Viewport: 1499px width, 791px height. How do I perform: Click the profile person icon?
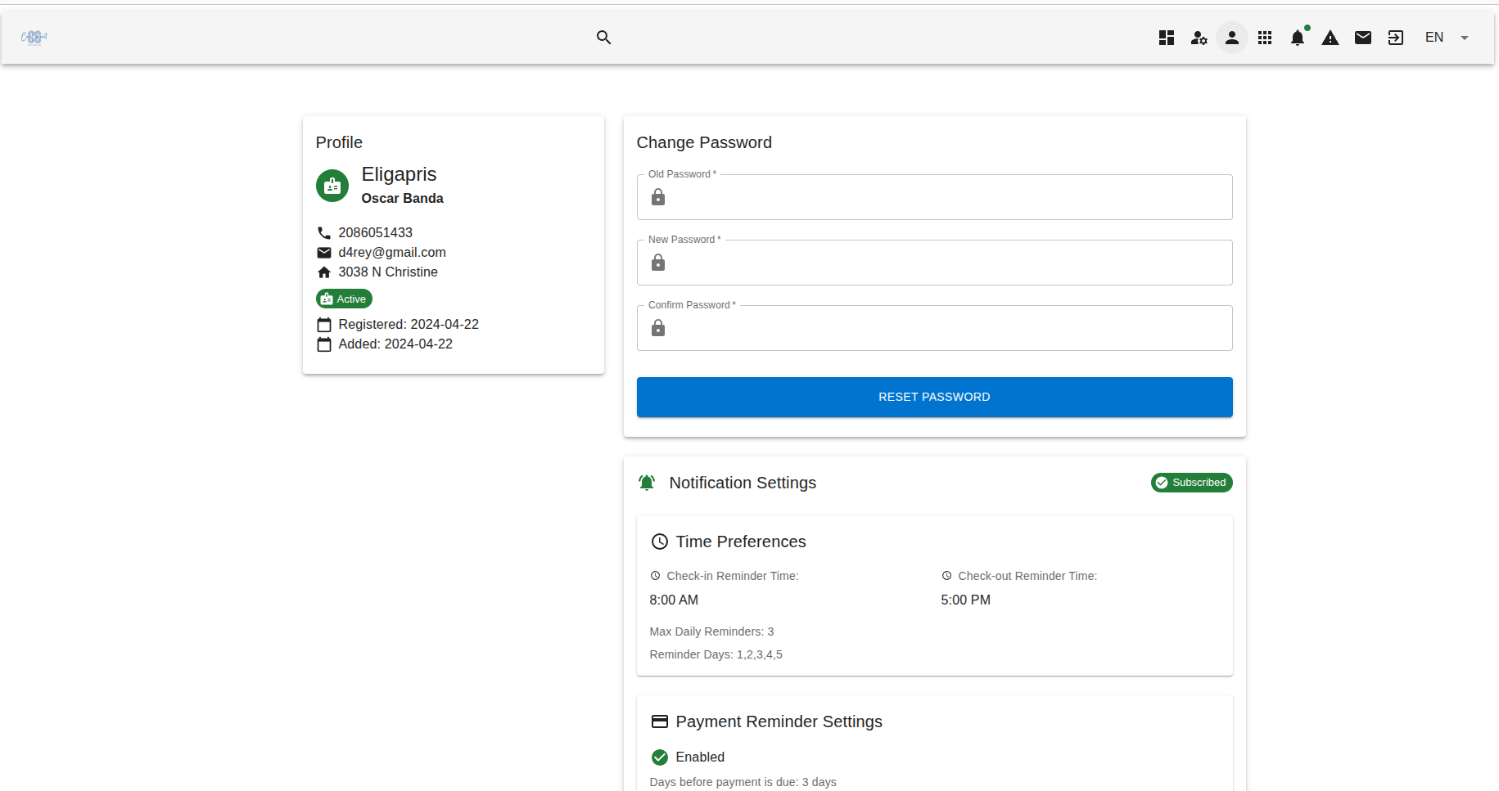[1232, 38]
